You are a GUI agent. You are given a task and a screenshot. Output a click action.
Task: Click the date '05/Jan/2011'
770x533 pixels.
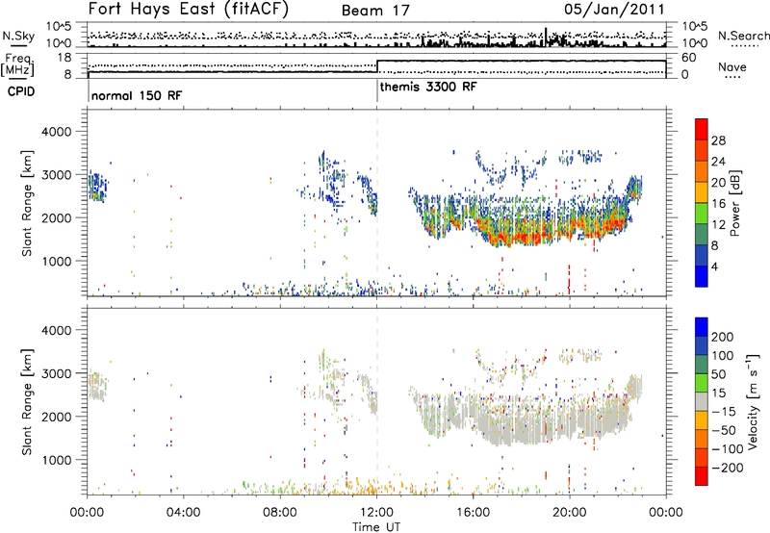click(614, 10)
